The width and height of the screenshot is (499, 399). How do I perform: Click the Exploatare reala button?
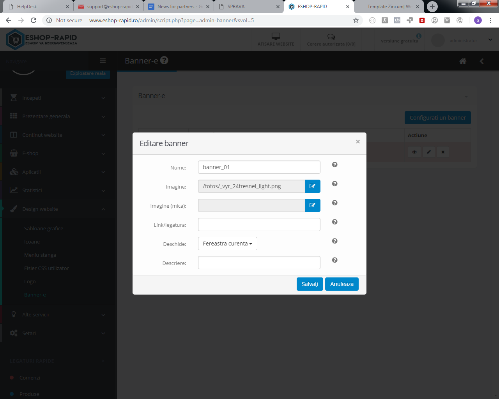tap(88, 73)
